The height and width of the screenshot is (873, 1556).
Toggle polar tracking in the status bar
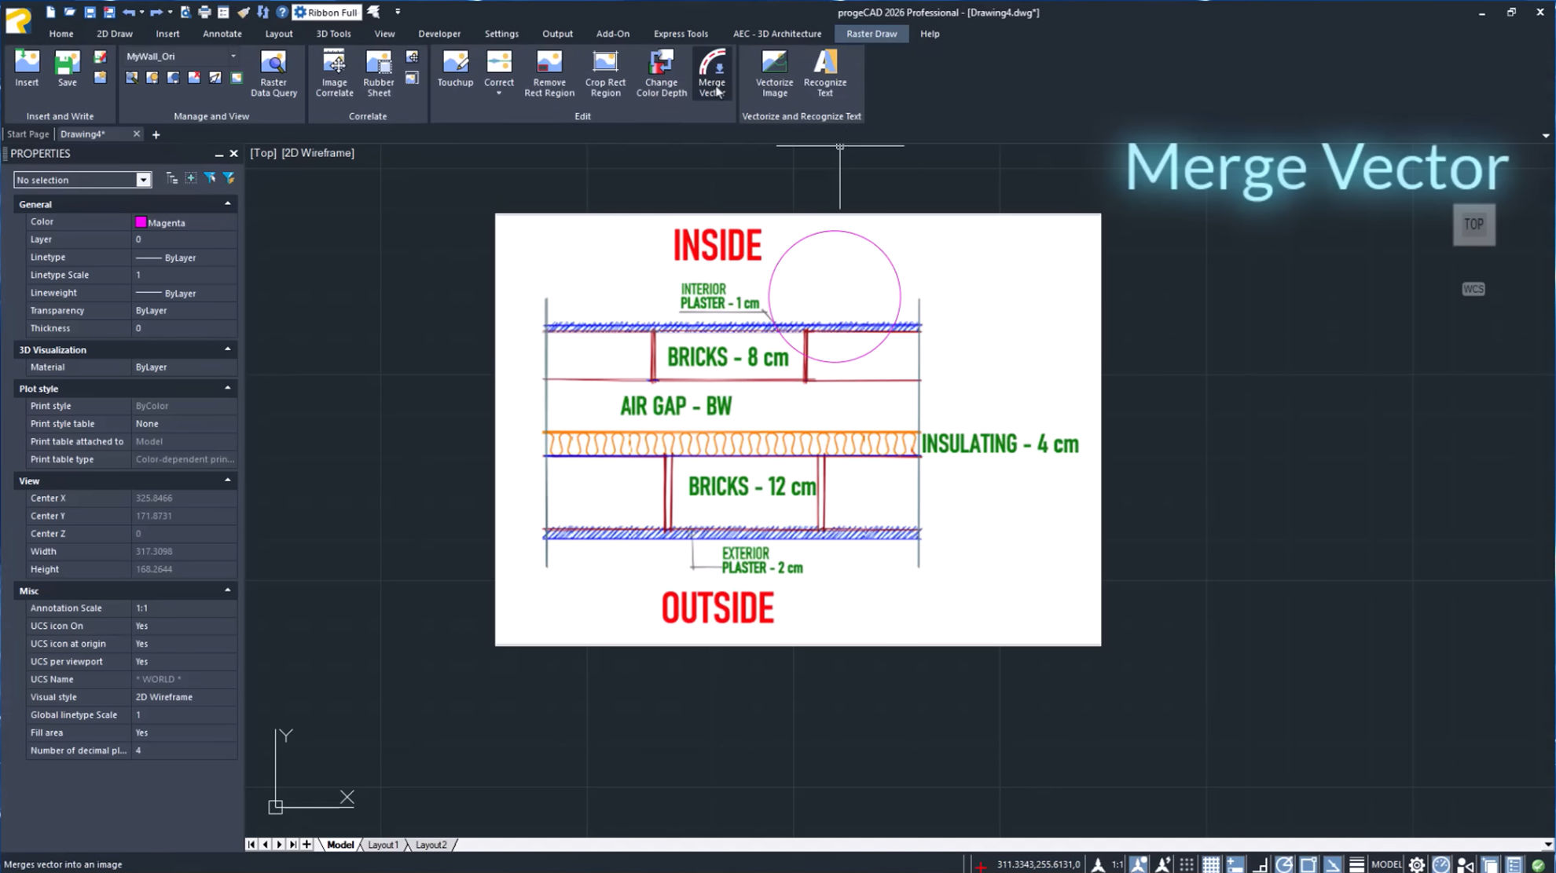(1284, 864)
